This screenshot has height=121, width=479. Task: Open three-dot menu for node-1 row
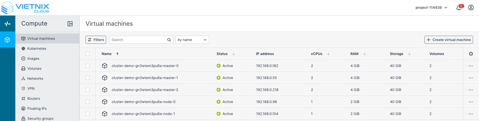[x=471, y=114]
